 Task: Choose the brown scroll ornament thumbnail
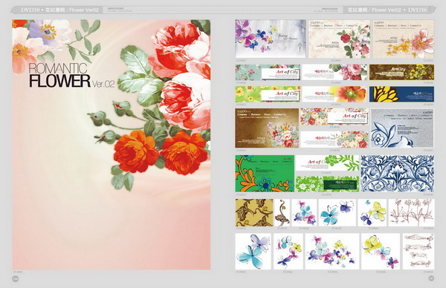coord(282,212)
